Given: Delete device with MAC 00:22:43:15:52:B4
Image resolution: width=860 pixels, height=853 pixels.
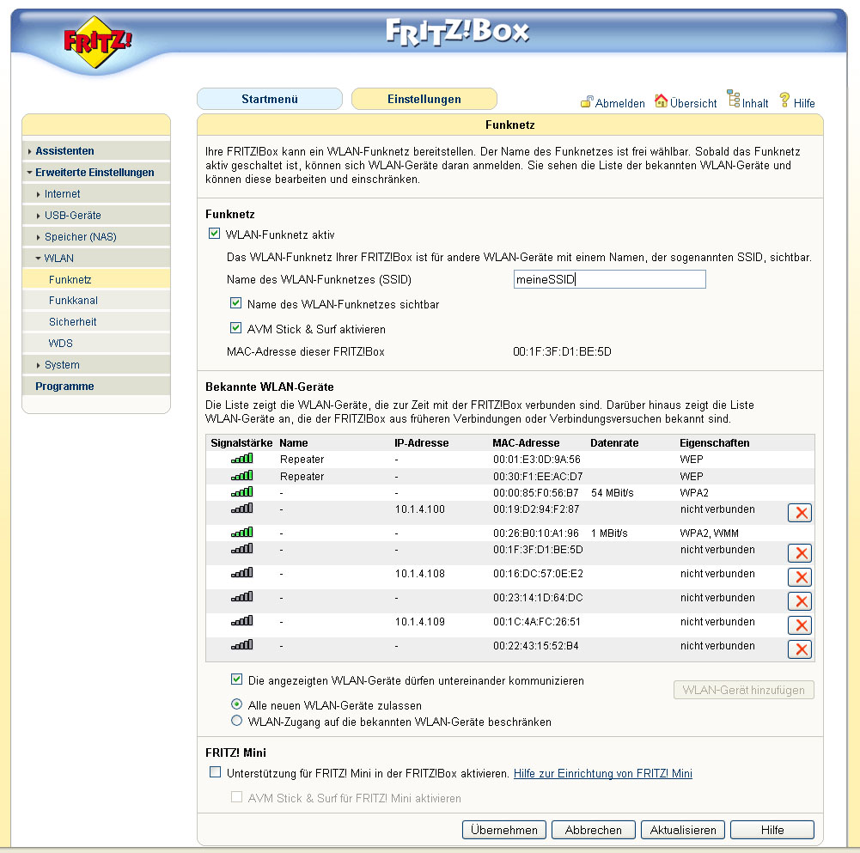Looking at the screenshot, I should [800, 649].
